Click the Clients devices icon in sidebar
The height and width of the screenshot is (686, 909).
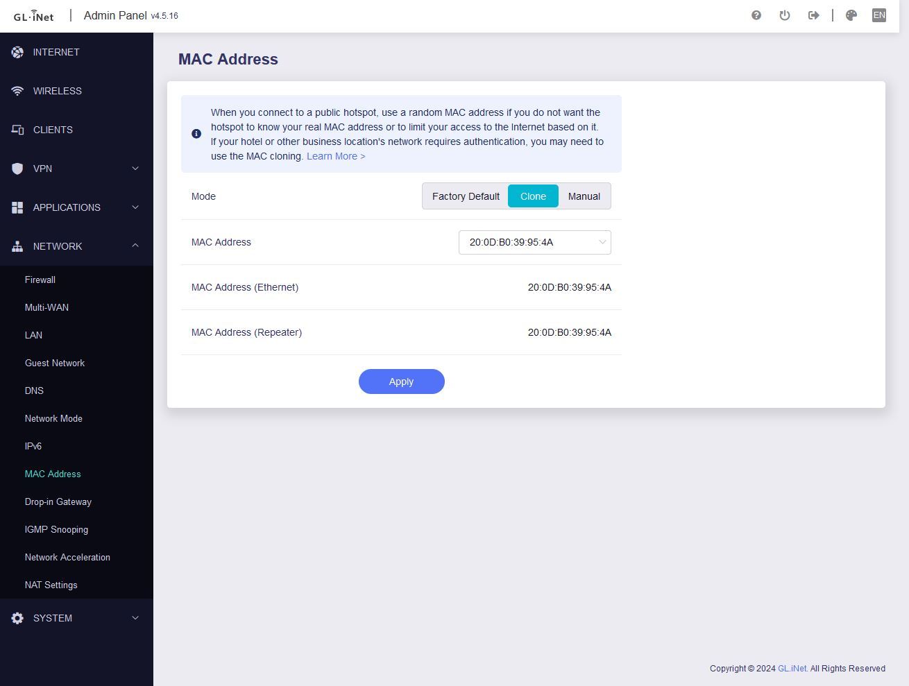[x=17, y=130]
